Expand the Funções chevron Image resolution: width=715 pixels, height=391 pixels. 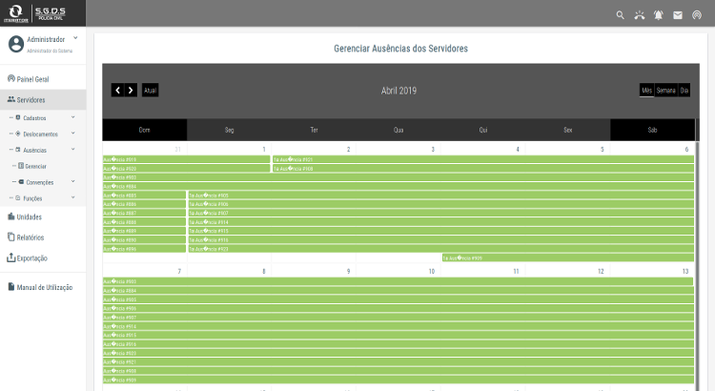coord(73,198)
